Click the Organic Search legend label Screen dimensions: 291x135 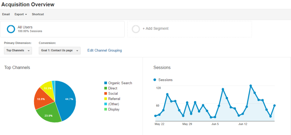click(120, 83)
